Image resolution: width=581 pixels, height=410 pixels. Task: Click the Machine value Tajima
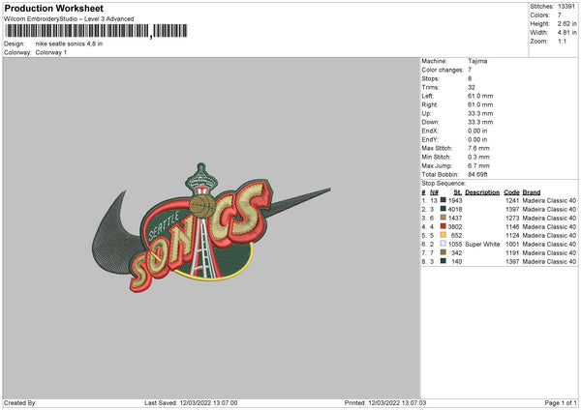coord(477,61)
